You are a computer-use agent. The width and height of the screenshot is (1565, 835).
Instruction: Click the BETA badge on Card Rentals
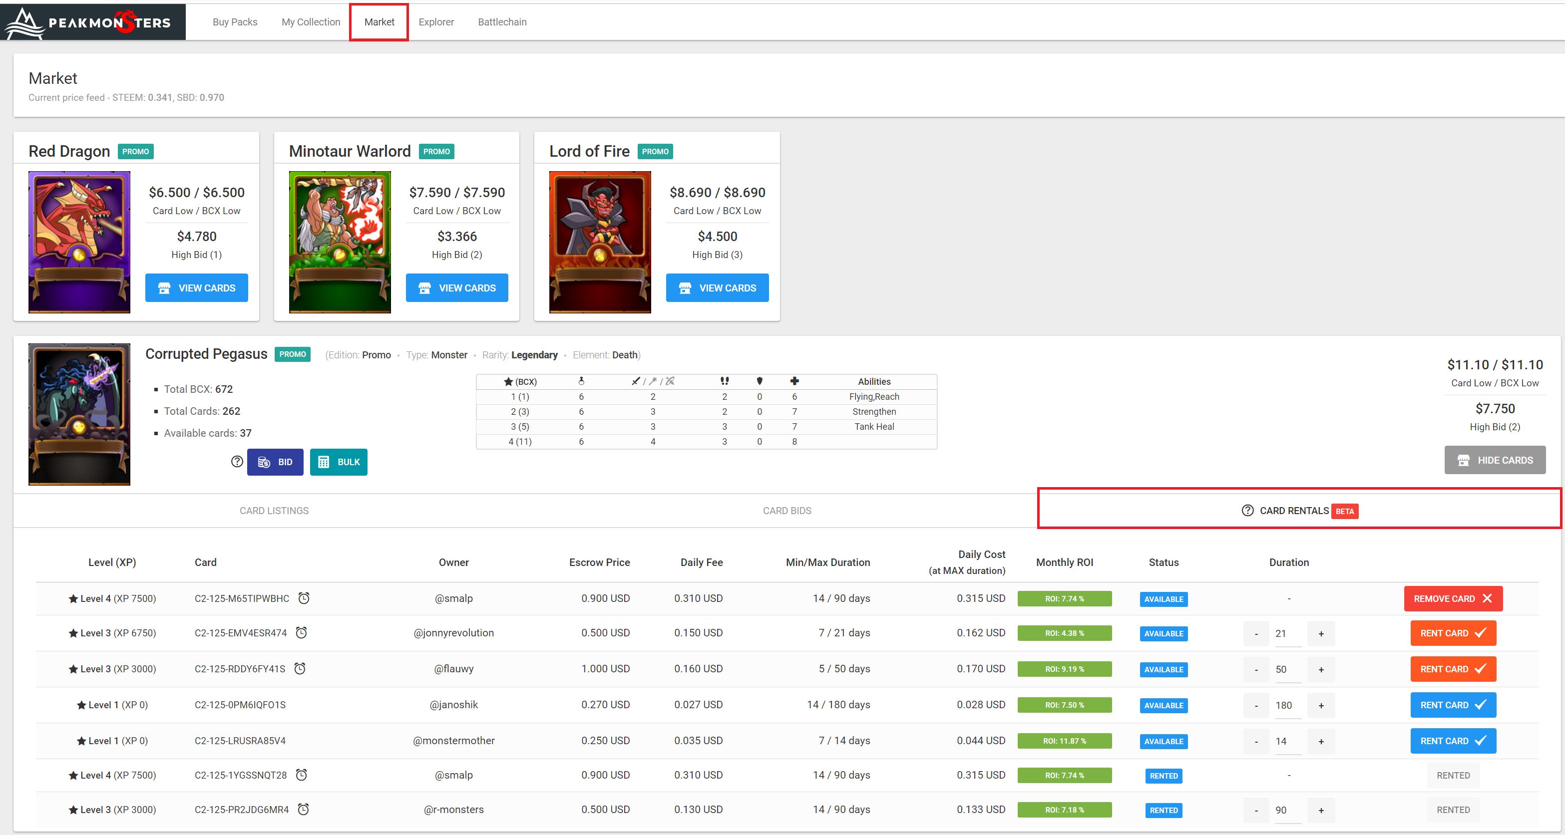click(1344, 511)
